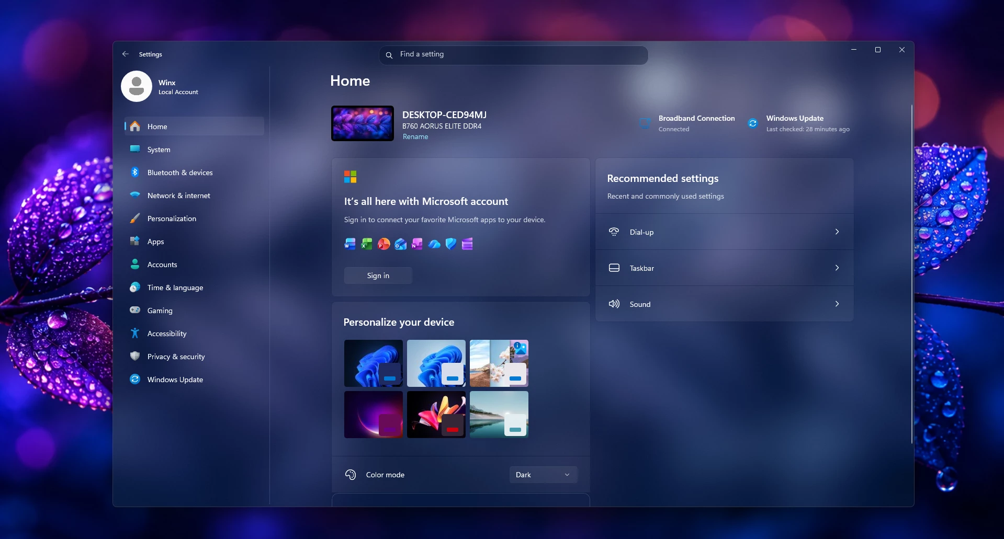The image size is (1004, 539).
Task: Click in the Find a setting search field
Action: (514, 55)
